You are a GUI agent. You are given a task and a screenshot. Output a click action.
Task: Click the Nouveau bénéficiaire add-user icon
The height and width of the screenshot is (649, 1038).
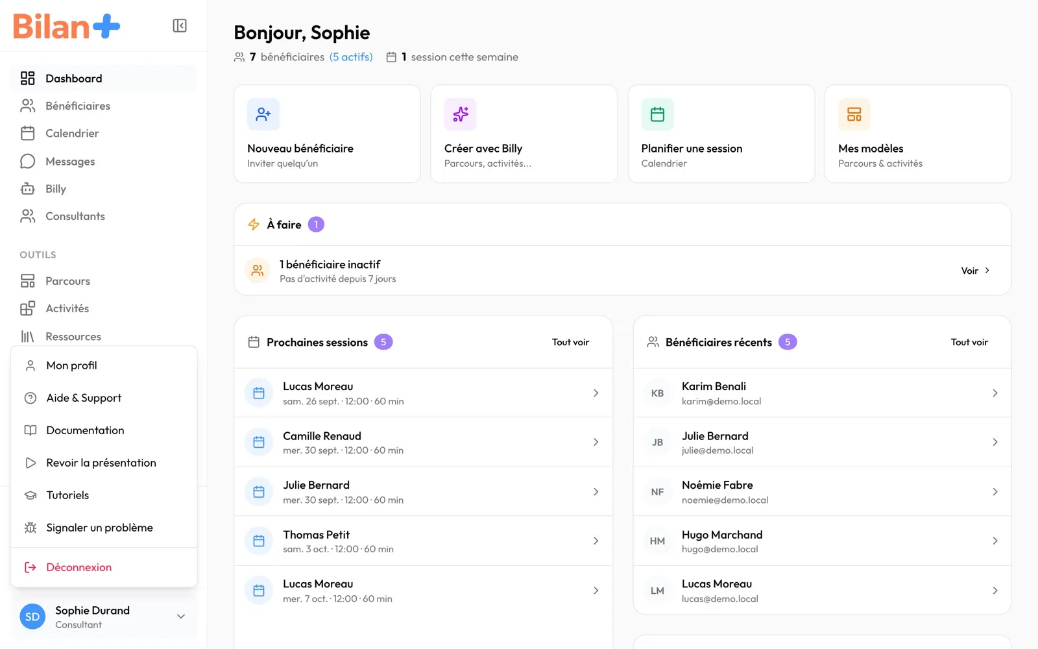tap(263, 114)
